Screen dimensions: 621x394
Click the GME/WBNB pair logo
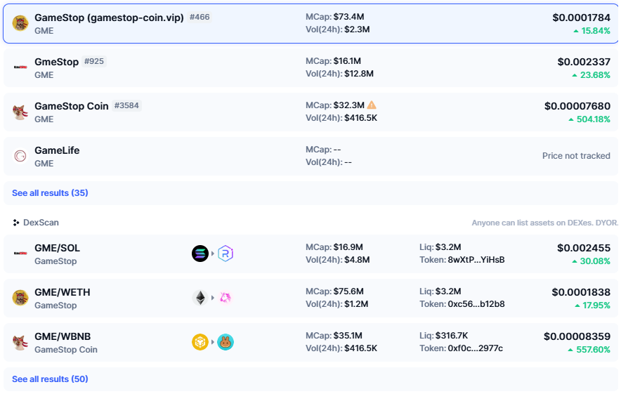[20, 342]
